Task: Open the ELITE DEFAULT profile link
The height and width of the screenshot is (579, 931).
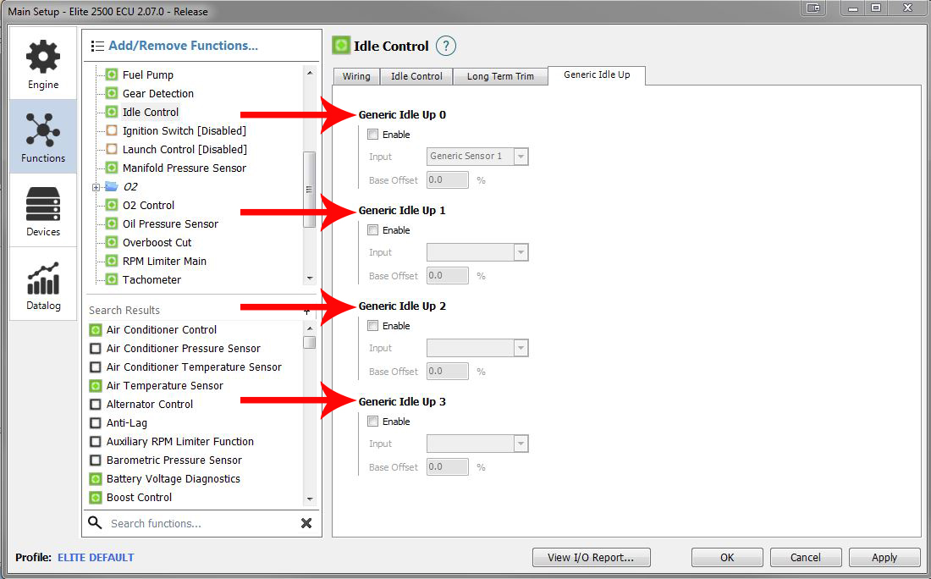Action: coord(96,557)
